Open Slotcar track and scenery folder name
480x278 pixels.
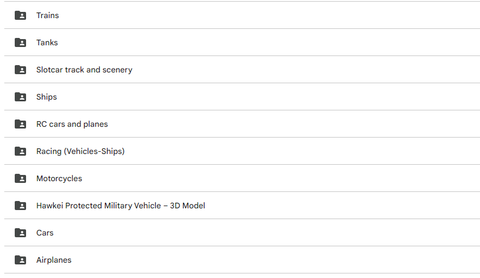click(84, 70)
